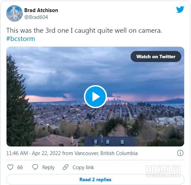Open Brad Atchison's profile avatar

click(x=15, y=13)
